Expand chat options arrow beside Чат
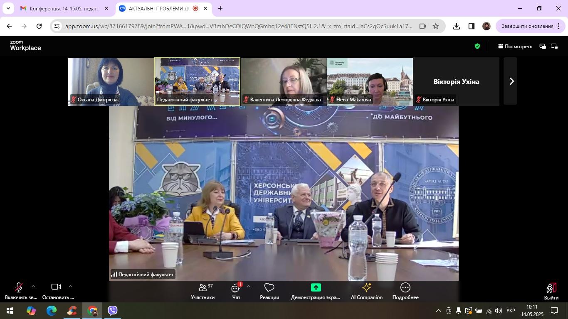This screenshot has width=568, height=319. click(249, 286)
